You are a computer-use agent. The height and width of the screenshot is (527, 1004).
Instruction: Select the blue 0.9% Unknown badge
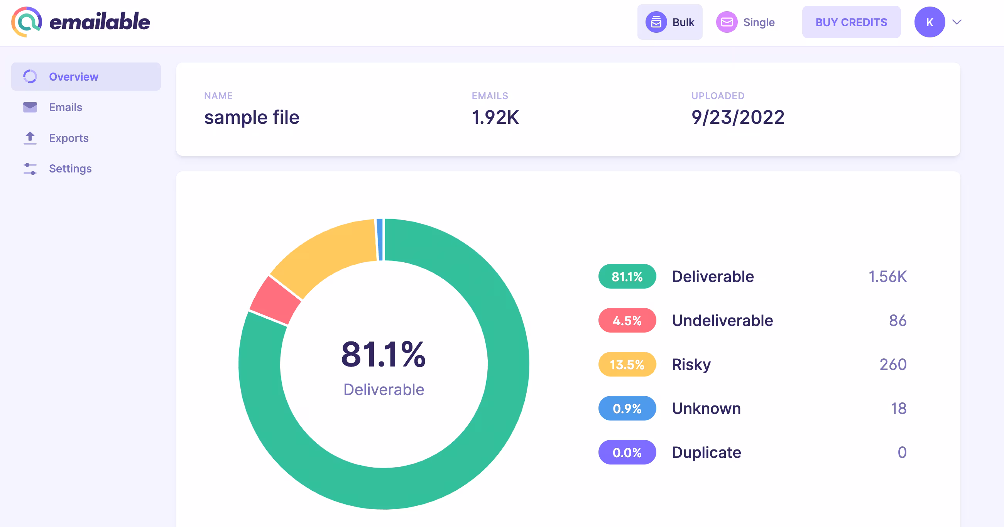tap(627, 409)
